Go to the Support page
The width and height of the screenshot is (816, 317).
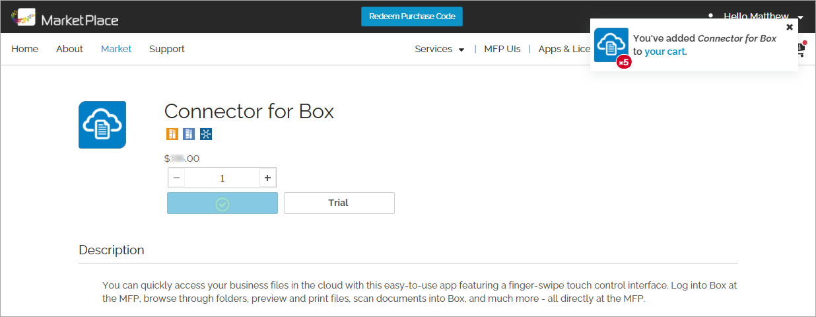point(167,49)
